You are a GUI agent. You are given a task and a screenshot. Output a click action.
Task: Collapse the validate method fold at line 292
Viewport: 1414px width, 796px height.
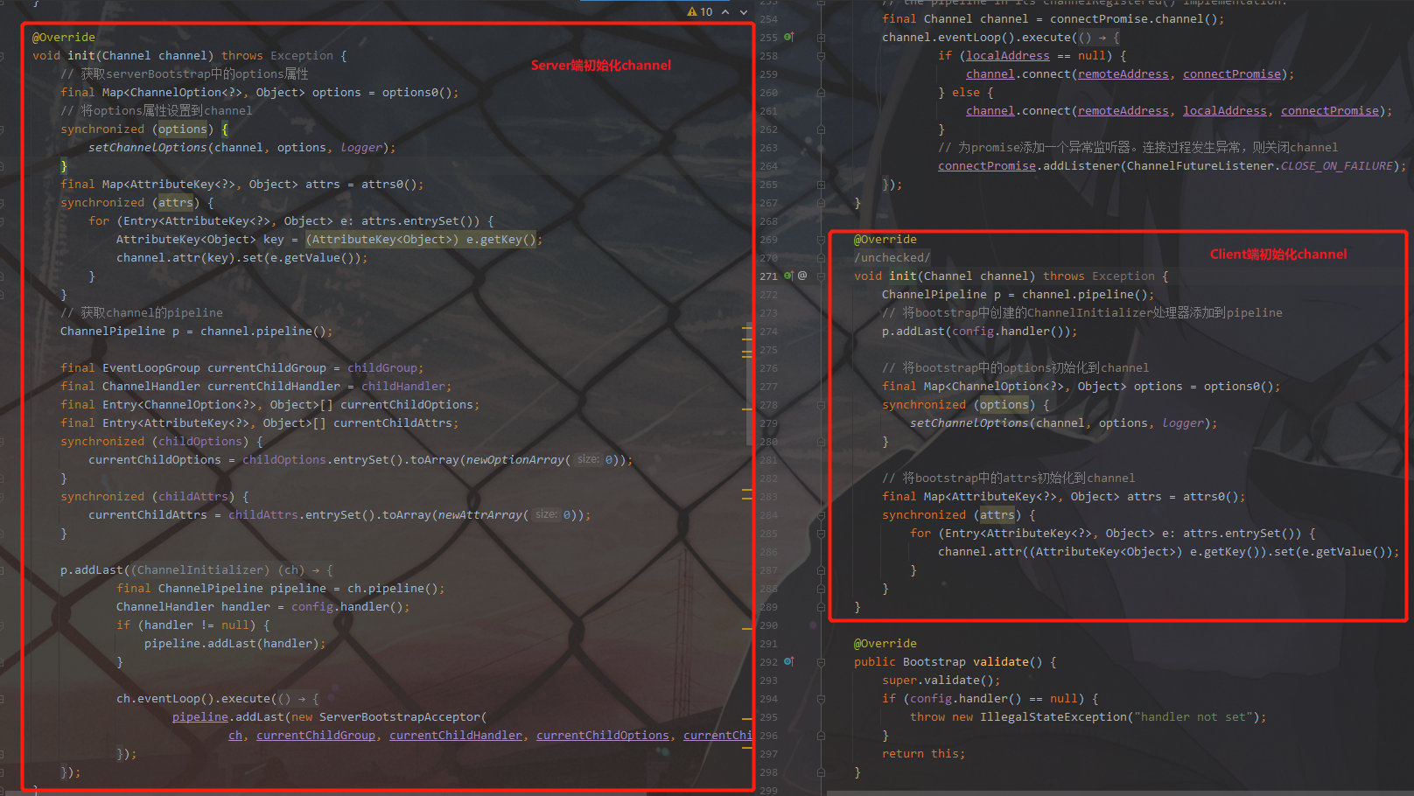point(821,661)
